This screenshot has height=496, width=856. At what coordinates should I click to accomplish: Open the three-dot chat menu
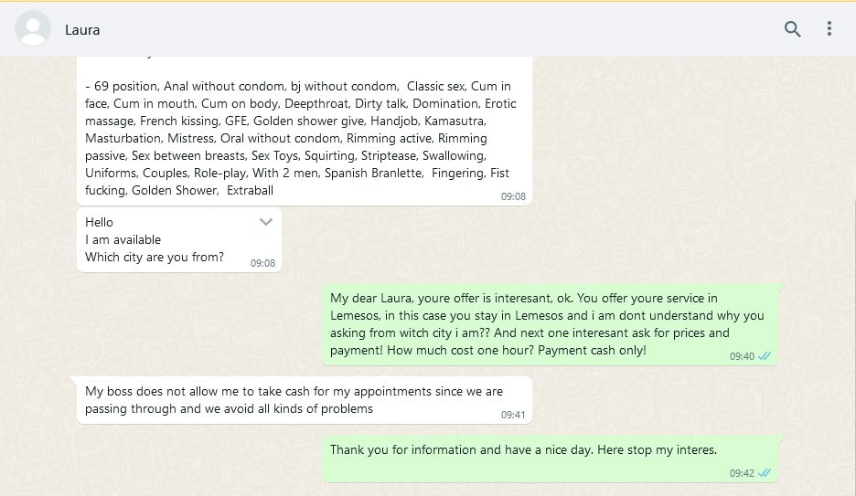point(829,29)
